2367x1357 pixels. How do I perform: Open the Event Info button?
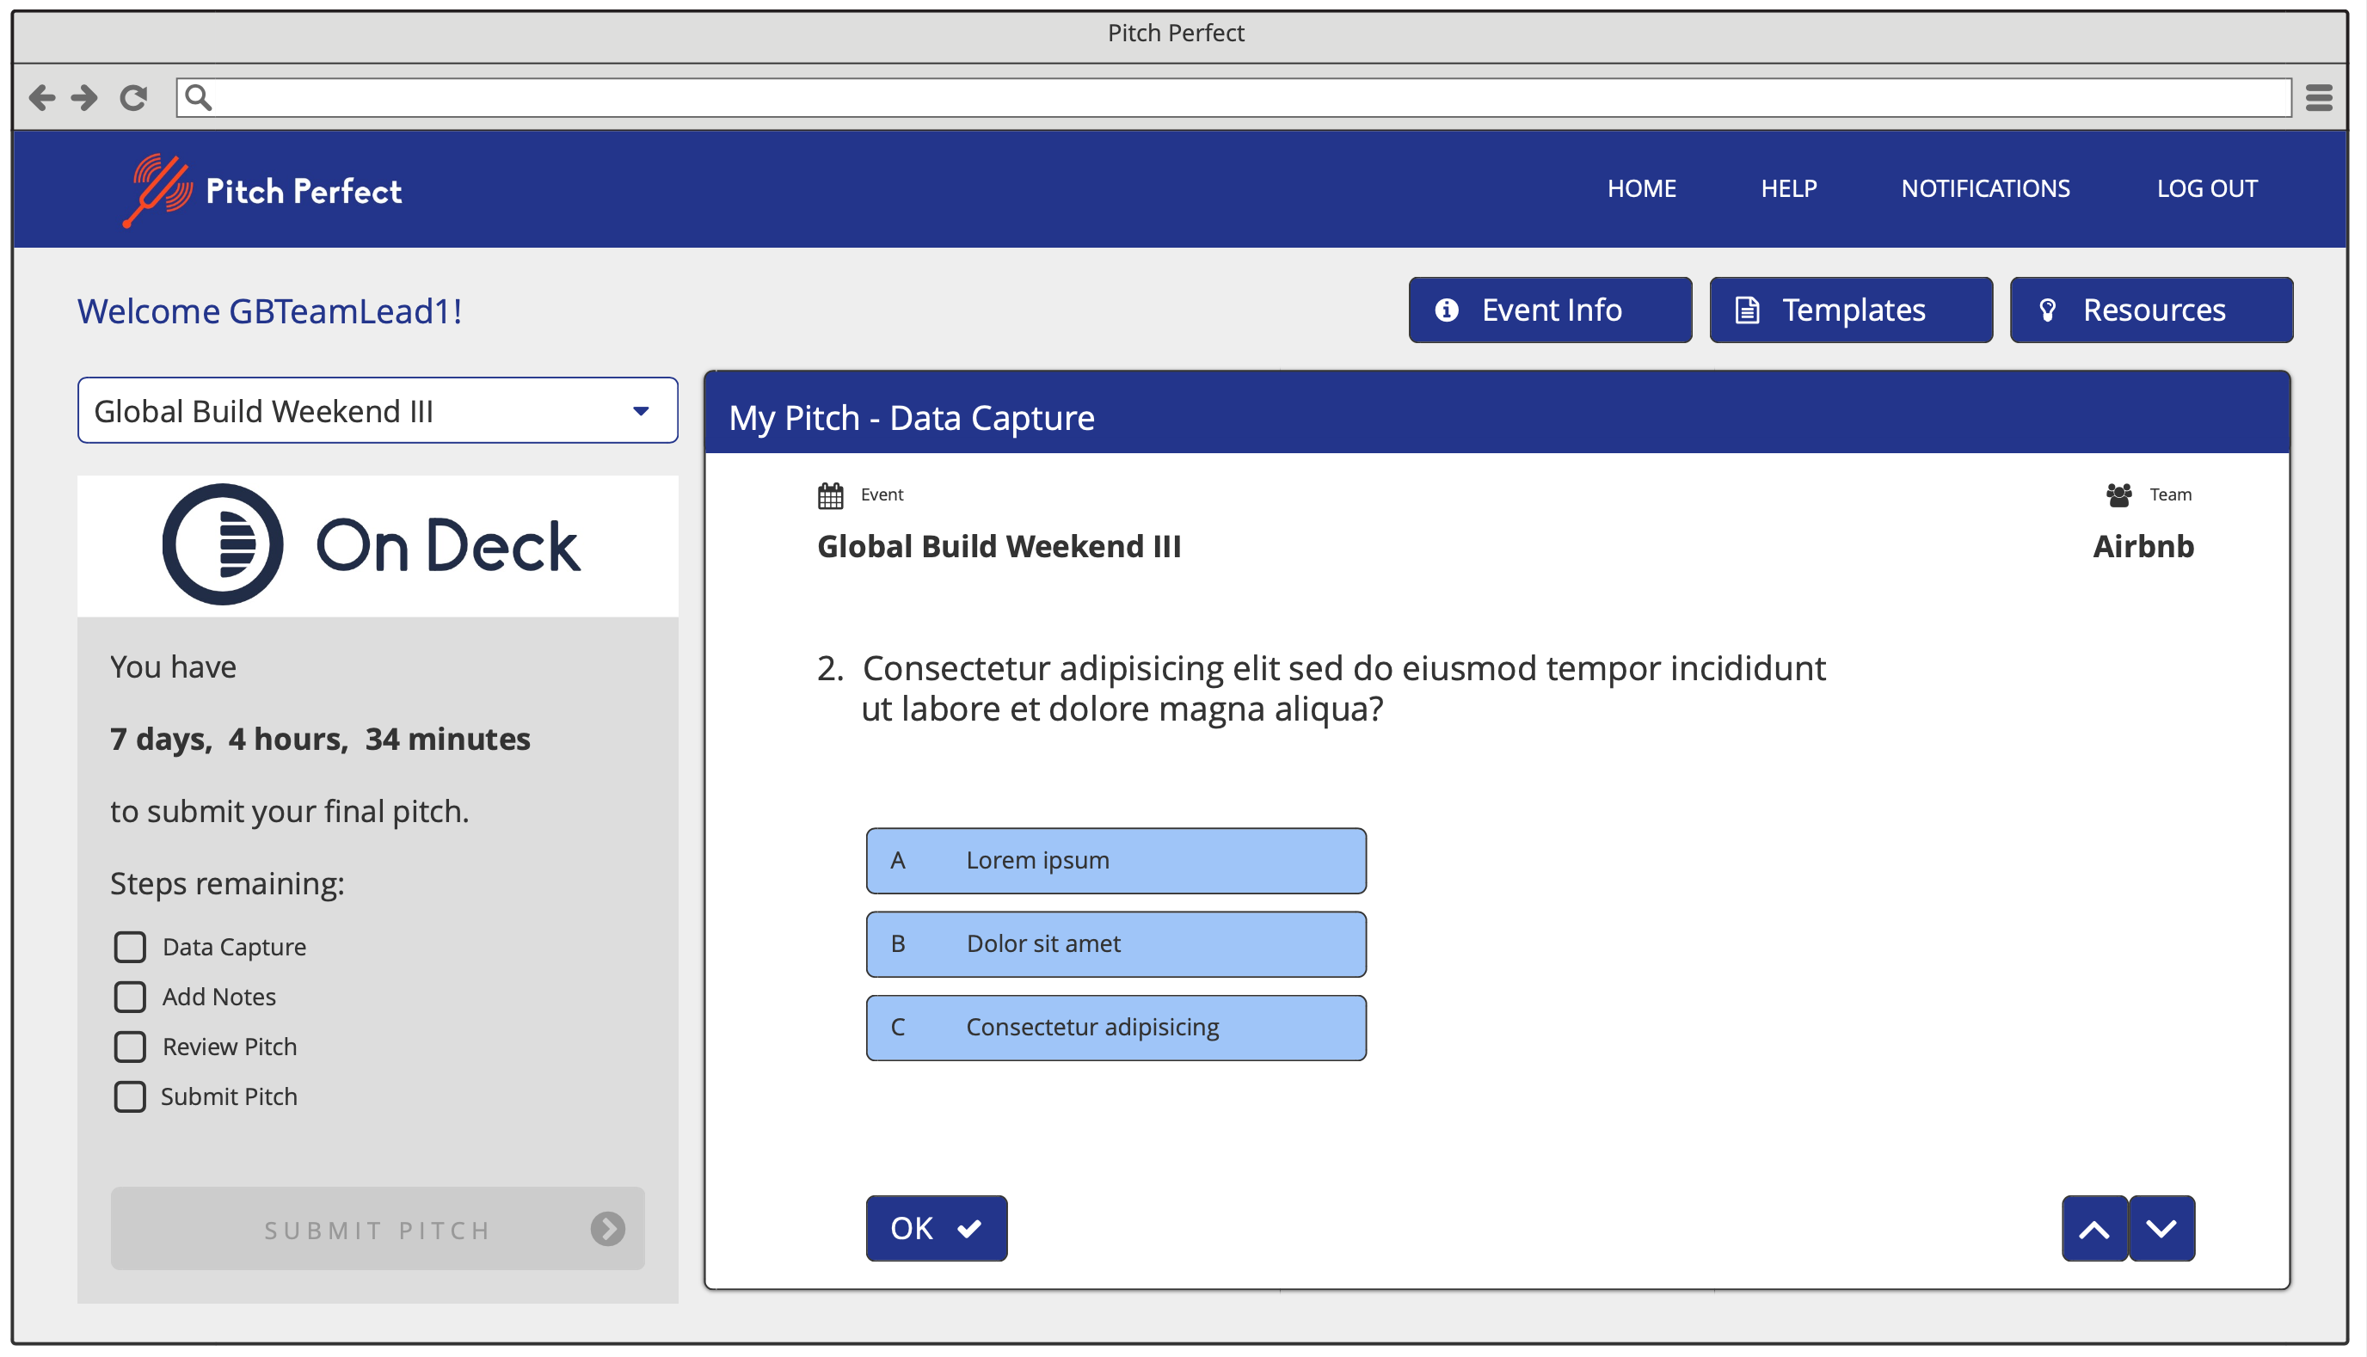tap(1550, 310)
